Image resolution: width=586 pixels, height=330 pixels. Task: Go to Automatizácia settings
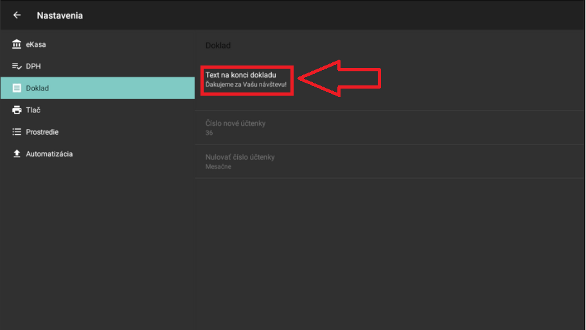[49, 154]
